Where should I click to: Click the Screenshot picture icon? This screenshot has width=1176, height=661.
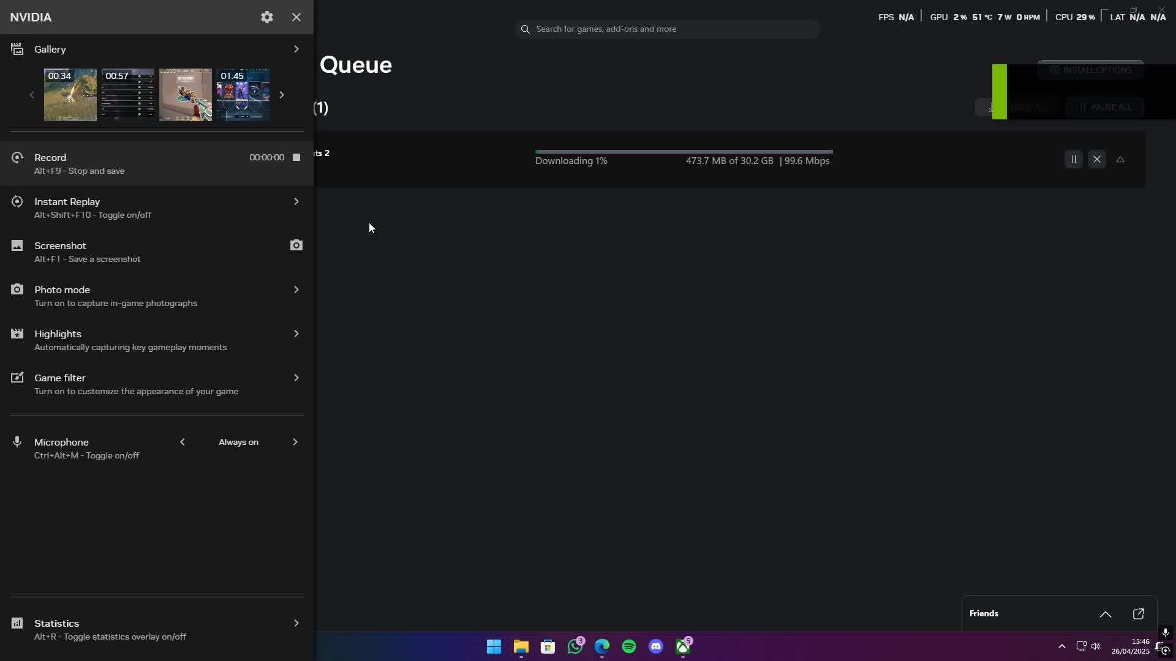click(x=17, y=245)
